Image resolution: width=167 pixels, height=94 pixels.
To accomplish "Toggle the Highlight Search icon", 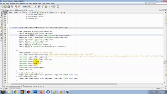I will point(38,13).
